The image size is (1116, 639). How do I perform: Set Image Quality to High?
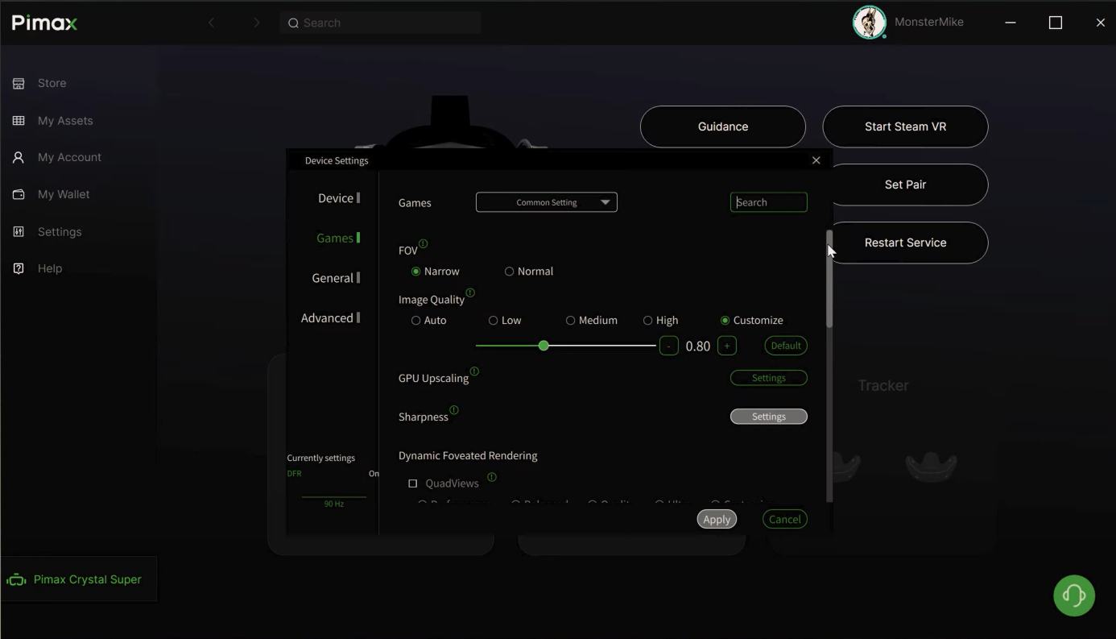coord(647,321)
